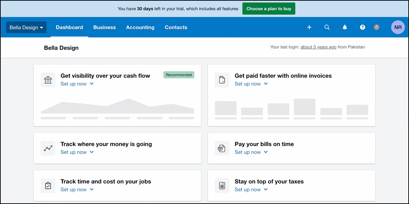The width and height of the screenshot is (409, 204).
Task: Open search with the magnifier icon
Action: (327, 27)
